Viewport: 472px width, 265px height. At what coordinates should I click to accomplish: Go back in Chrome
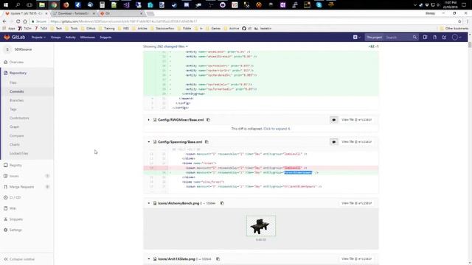(x=4, y=21)
